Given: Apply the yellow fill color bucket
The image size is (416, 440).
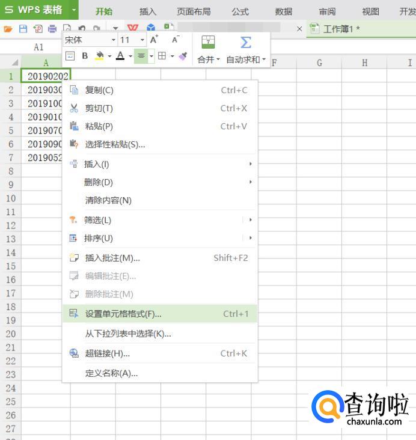Looking at the screenshot, I should (99, 56).
